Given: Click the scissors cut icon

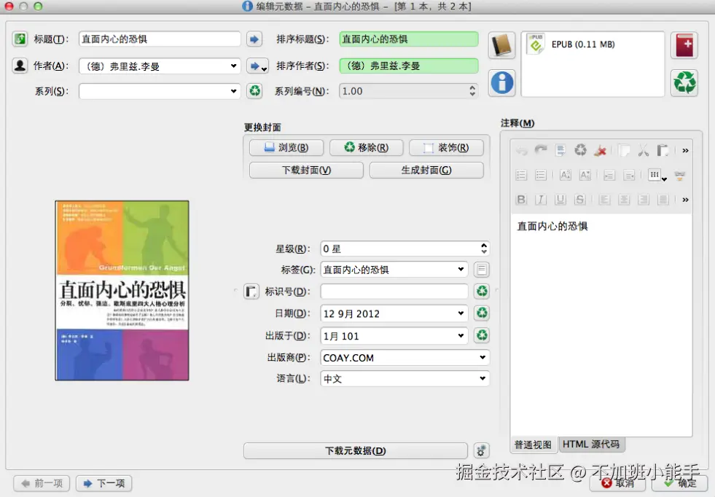Looking at the screenshot, I should click(x=644, y=150).
